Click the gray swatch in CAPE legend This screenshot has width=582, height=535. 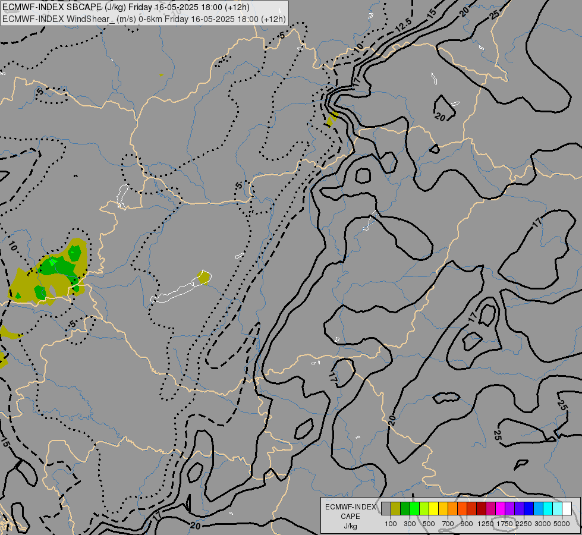pyautogui.click(x=386, y=508)
